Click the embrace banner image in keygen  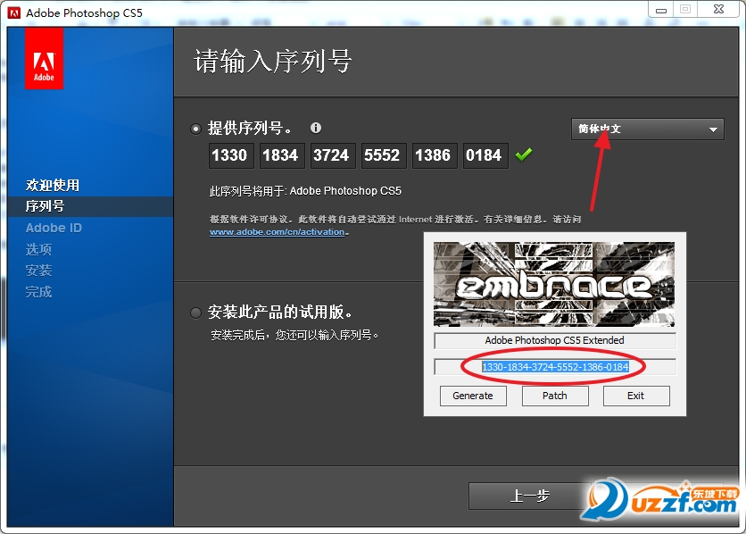(x=554, y=285)
